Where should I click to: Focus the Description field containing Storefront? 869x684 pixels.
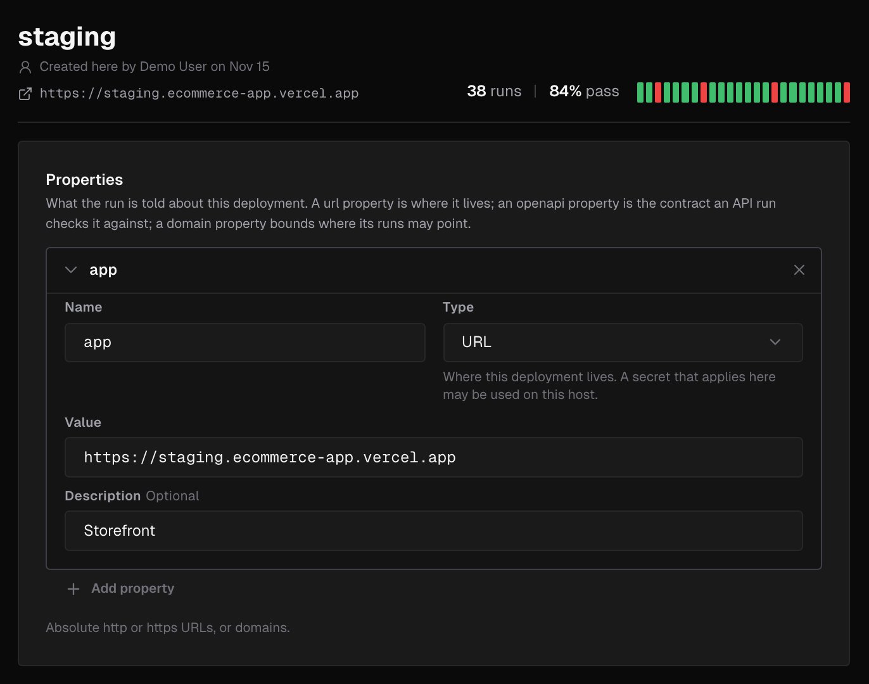coord(433,531)
